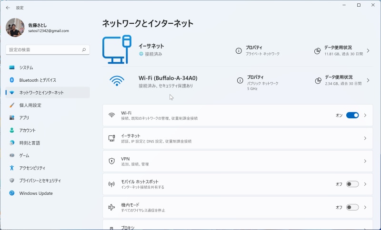Click the back arrow in the title bar
The width and height of the screenshot is (381, 230).
point(8,8)
